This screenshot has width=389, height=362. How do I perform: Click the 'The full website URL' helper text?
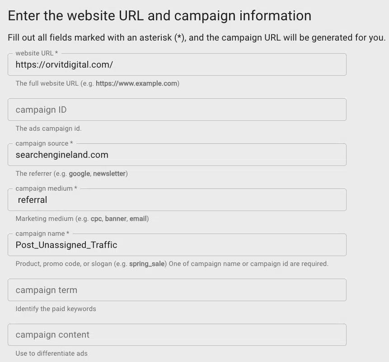97,83
